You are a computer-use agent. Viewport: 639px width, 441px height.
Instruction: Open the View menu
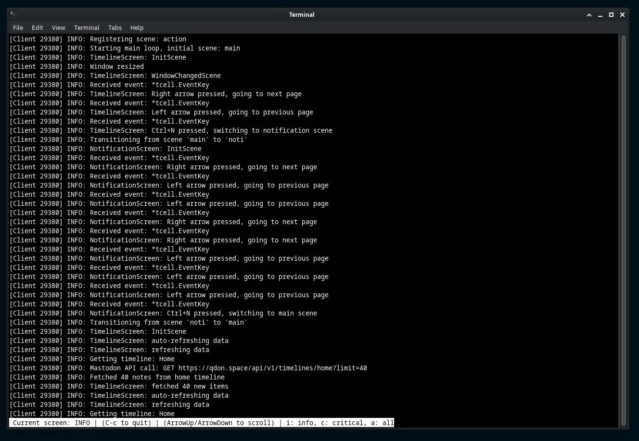[x=58, y=27]
